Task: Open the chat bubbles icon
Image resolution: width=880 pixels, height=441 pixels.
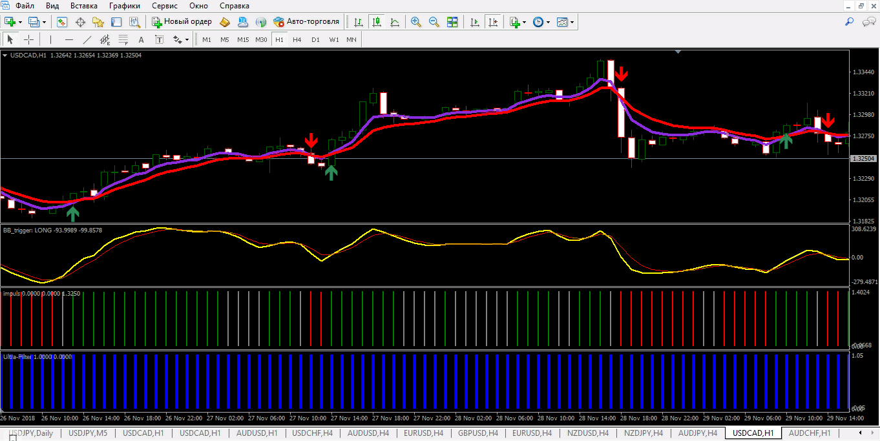Action: (x=869, y=22)
